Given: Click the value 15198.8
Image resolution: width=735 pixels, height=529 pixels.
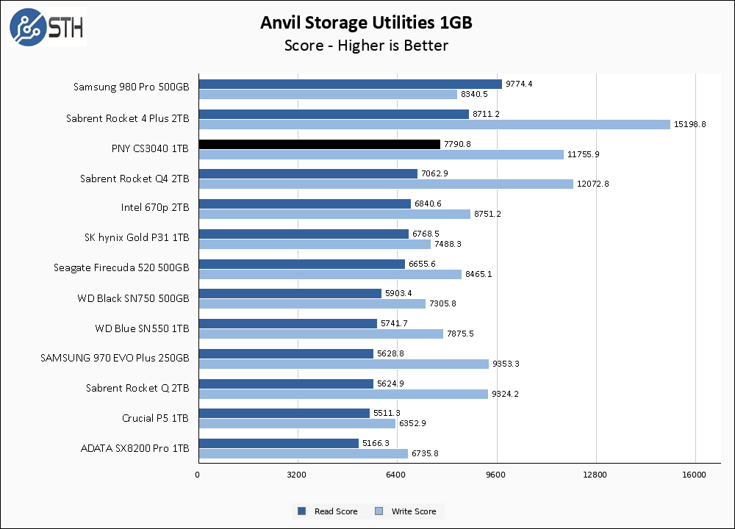Looking at the screenshot, I should 690,124.
